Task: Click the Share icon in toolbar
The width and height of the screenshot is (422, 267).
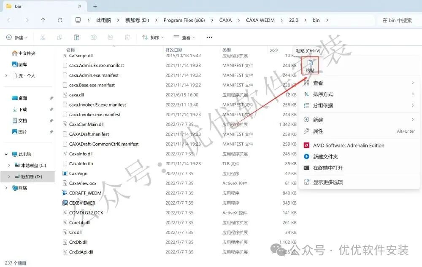Action: [x=110, y=37]
